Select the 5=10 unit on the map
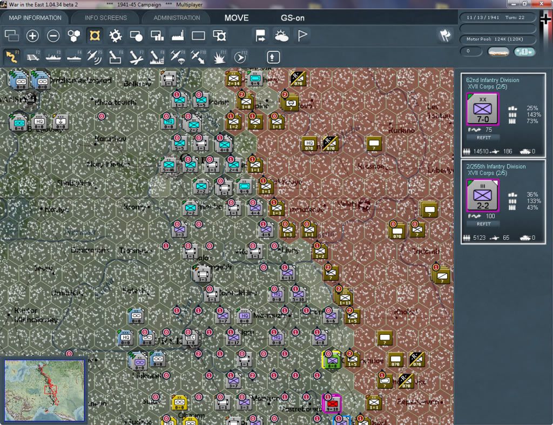The height and width of the screenshot is (425, 553). pos(298,295)
